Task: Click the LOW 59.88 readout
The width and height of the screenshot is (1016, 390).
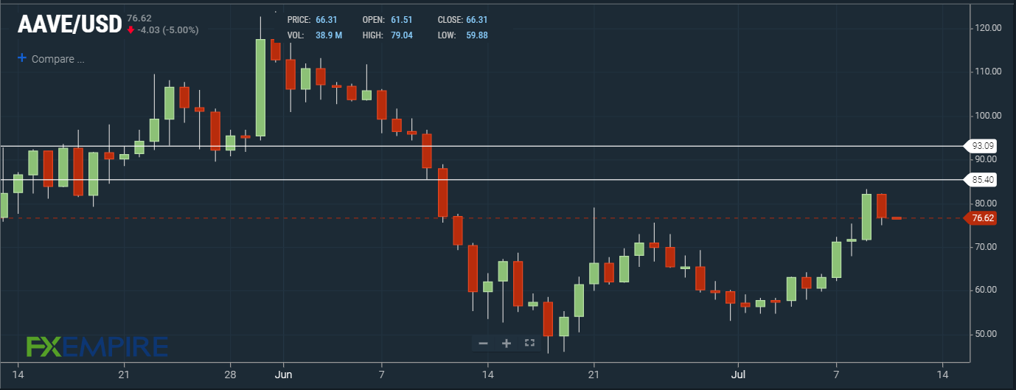Action: [x=462, y=35]
